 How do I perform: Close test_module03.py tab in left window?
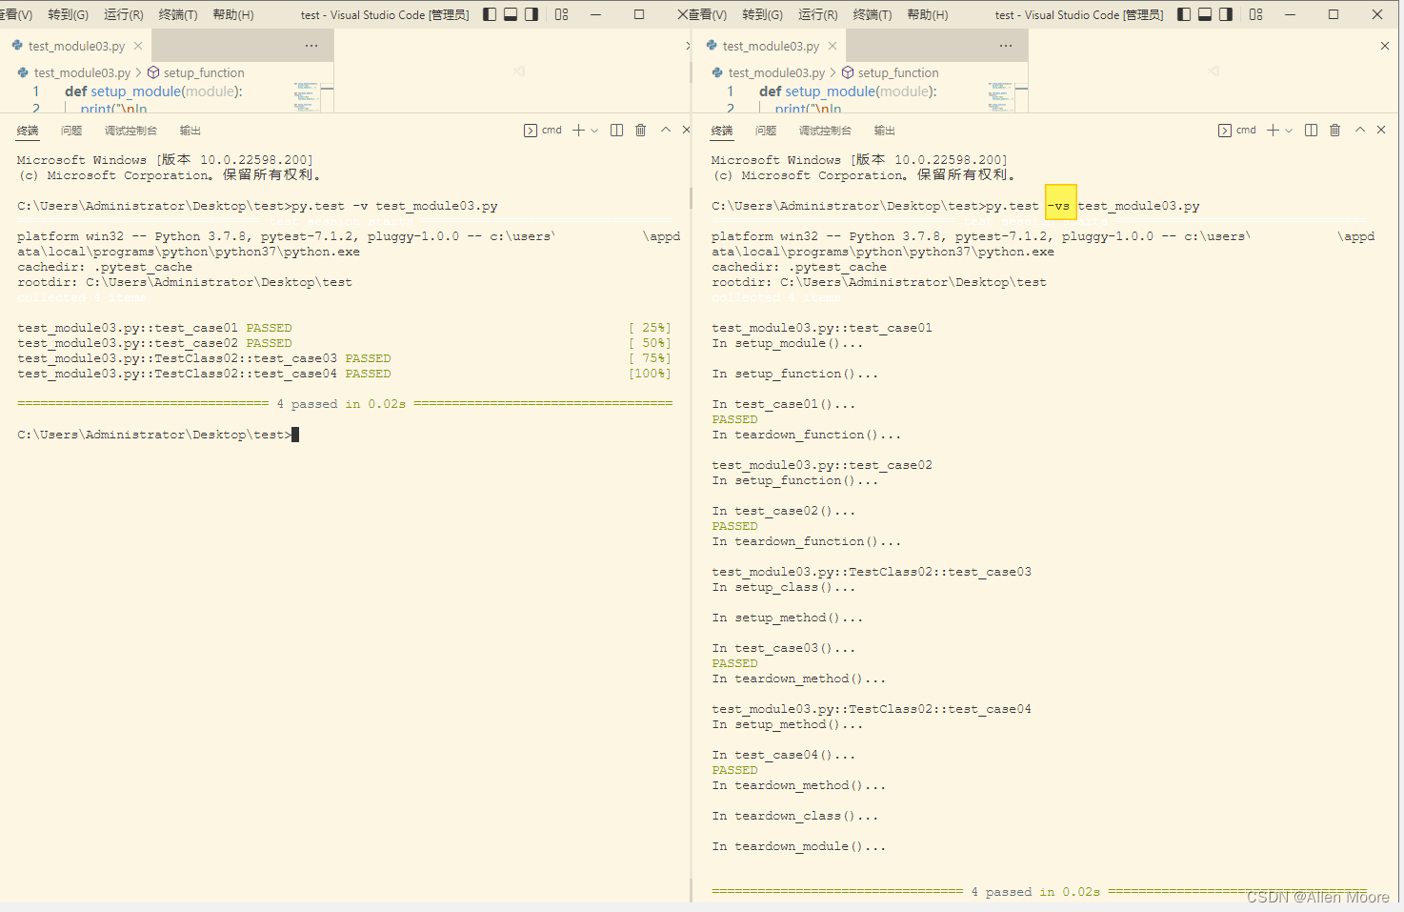click(x=138, y=46)
